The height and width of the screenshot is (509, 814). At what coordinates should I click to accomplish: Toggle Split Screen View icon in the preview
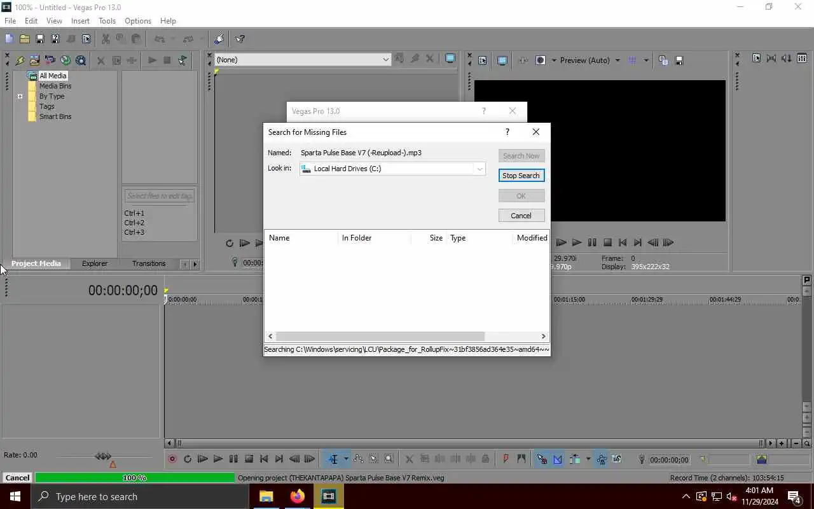point(541,60)
